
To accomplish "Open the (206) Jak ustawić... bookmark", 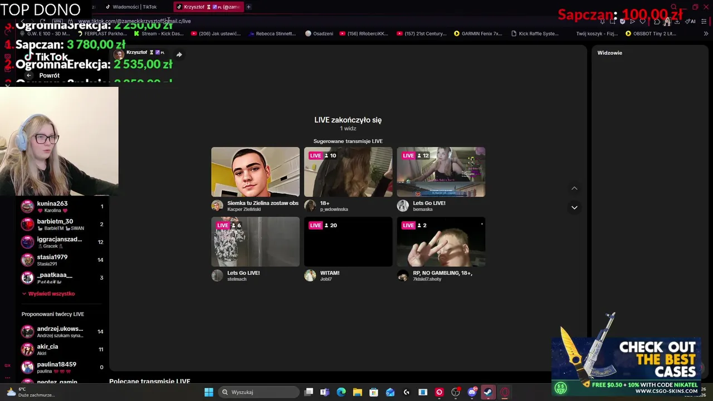I will 216,33.
